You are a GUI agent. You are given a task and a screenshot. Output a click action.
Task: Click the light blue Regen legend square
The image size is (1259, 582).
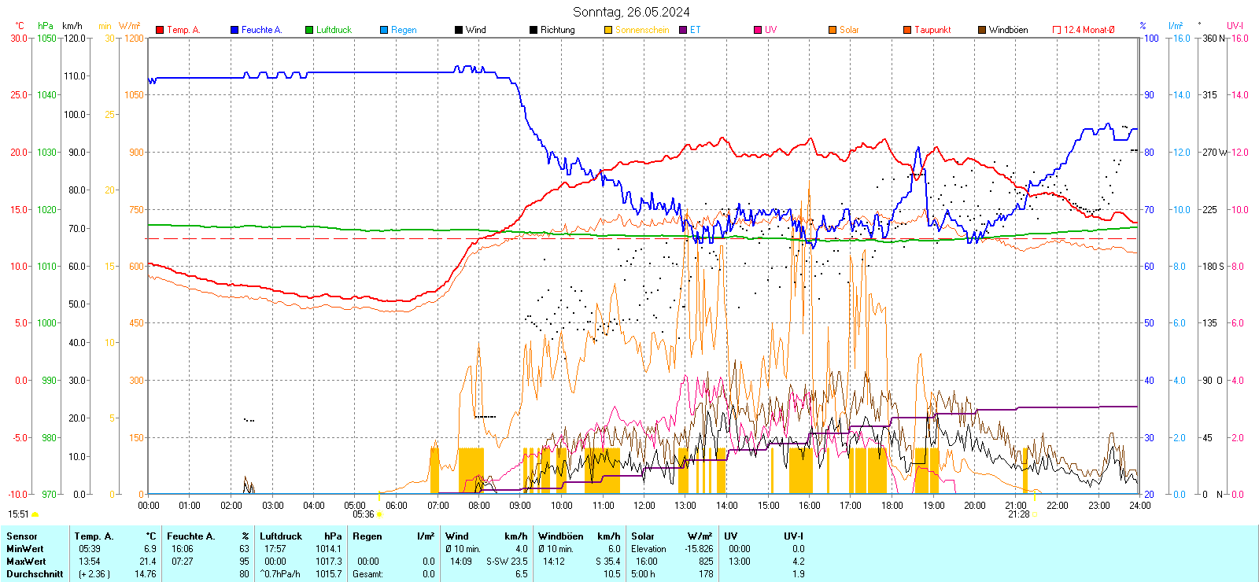384,30
